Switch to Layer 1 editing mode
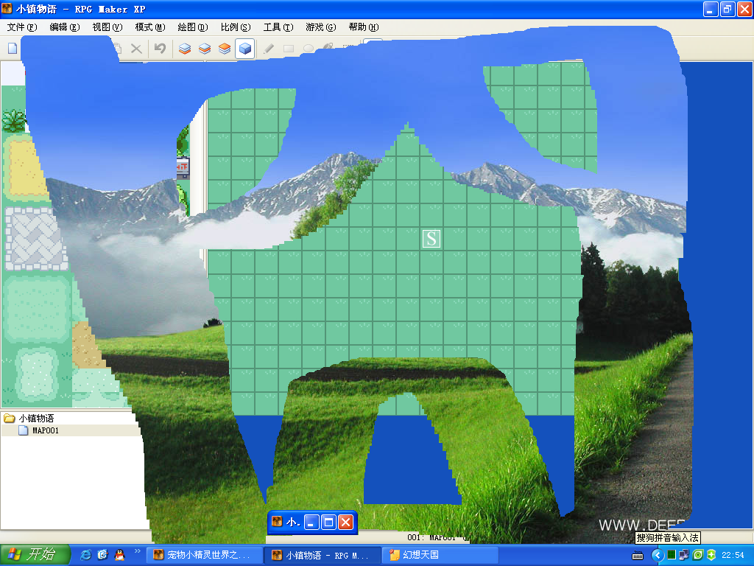Screen dimensions: 754x566 pyautogui.click(x=185, y=49)
